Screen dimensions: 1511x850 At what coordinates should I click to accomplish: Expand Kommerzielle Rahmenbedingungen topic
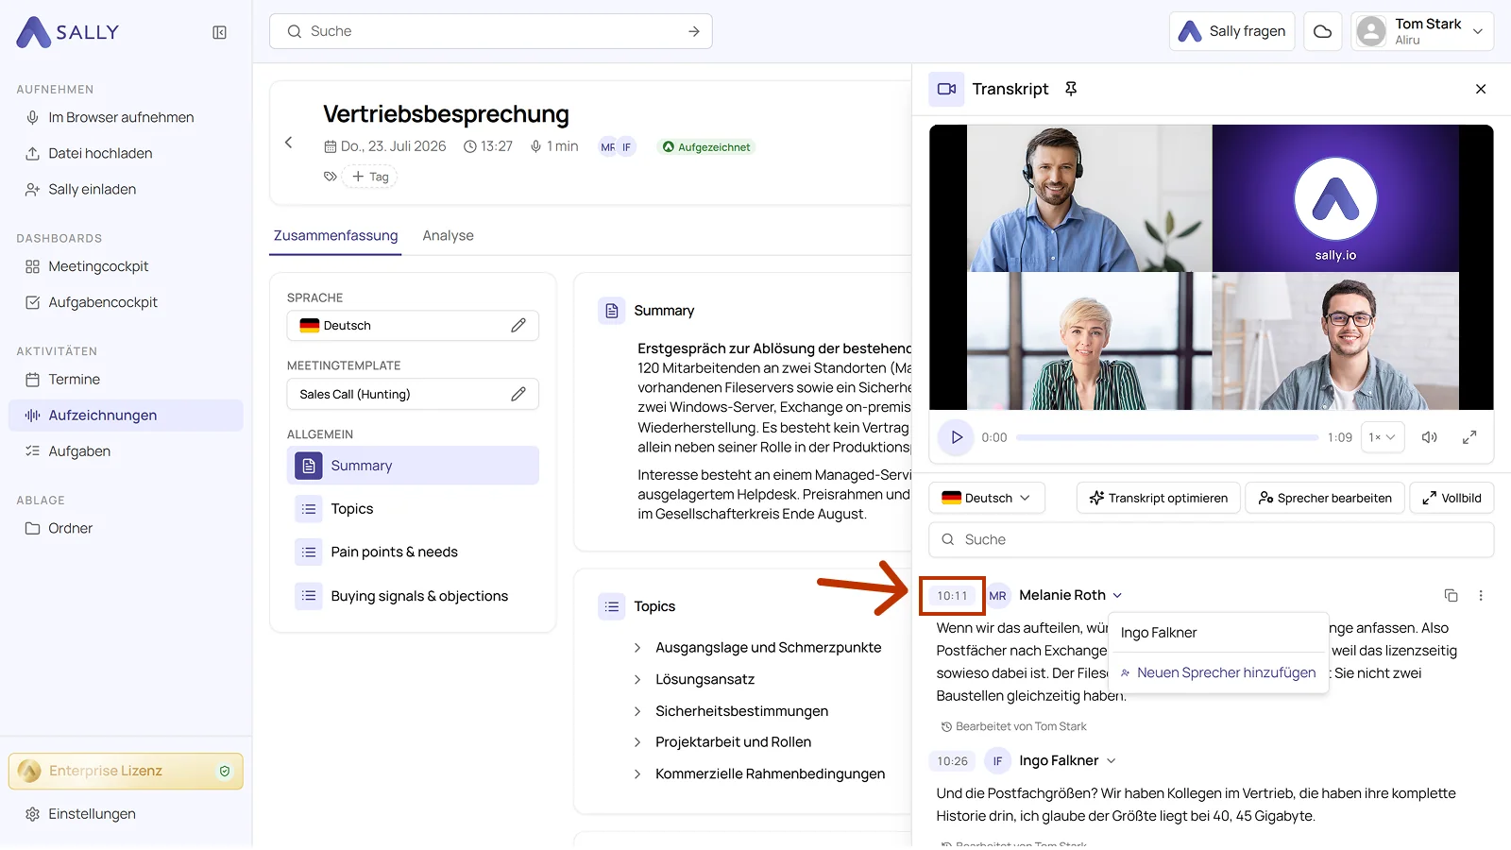pyautogui.click(x=758, y=774)
